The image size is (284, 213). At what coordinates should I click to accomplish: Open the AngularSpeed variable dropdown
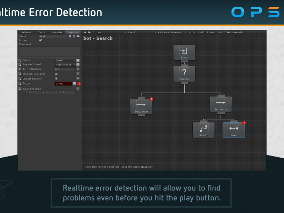[x=65, y=65]
